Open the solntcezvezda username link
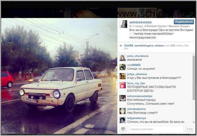Image resolution: width=197 pixels, height=136 pixels. (x=140, y=22)
